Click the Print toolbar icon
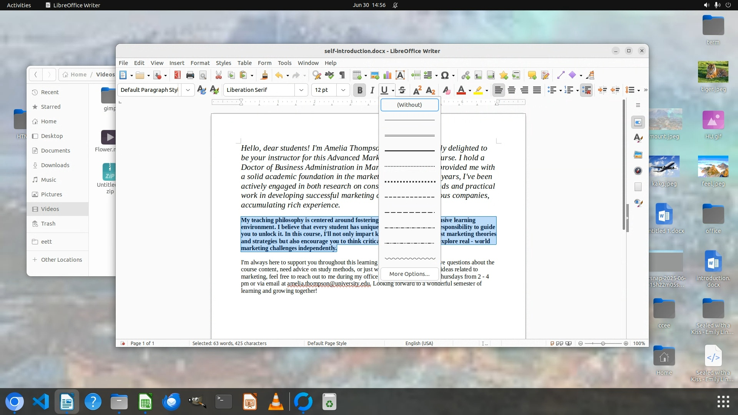This screenshot has height=415, width=738. 190,75
